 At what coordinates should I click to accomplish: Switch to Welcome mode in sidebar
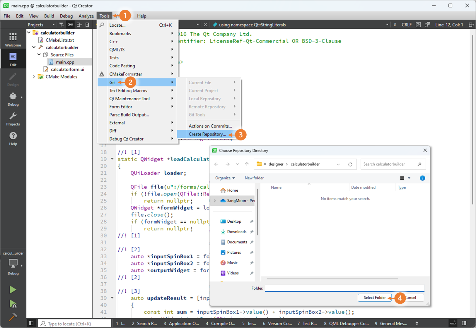[x=13, y=39]
